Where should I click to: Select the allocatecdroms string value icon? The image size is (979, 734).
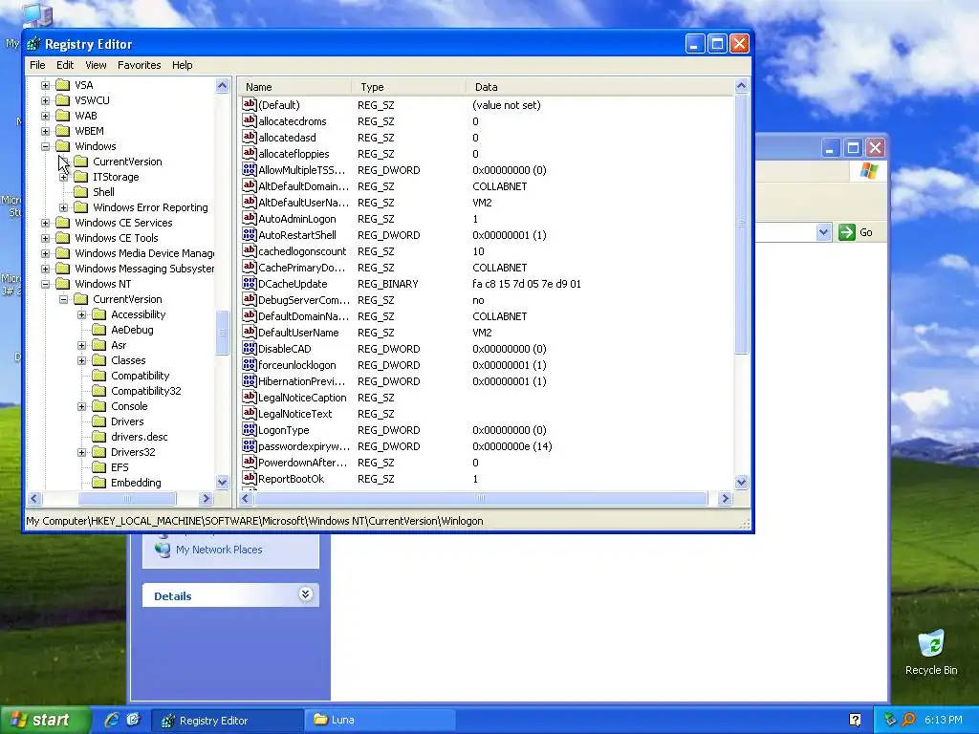tap(250, 121)
